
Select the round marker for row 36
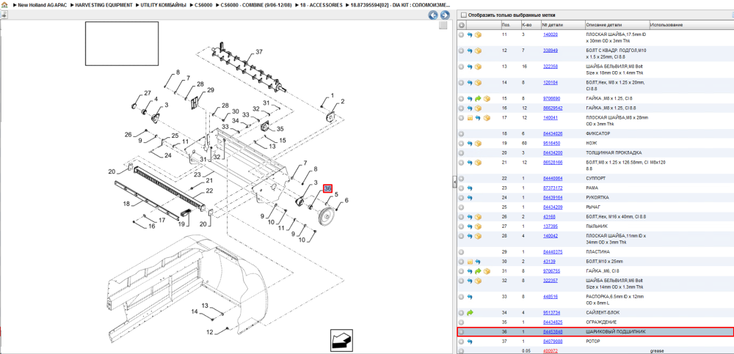pos(461,332)
